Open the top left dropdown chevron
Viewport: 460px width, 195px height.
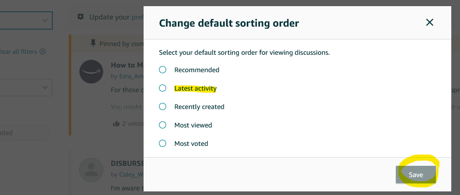(45, 20)
